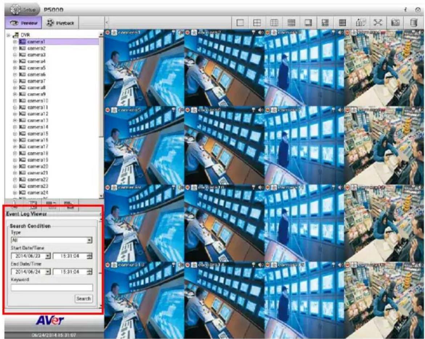Click the camera tree vertical scrollbar
Viewport: 425px width, 339px height.
tap(101, 115)
